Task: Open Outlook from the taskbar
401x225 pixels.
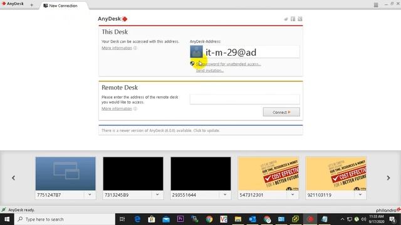Action: [x=253, y=219]
